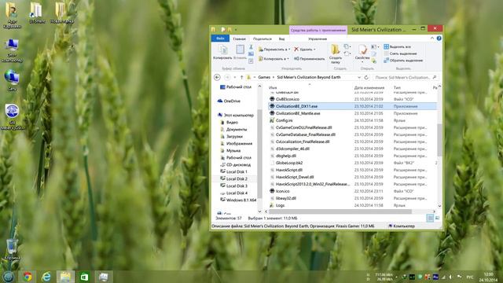Switch to large icons view in status bar

[x=437, y=219]
